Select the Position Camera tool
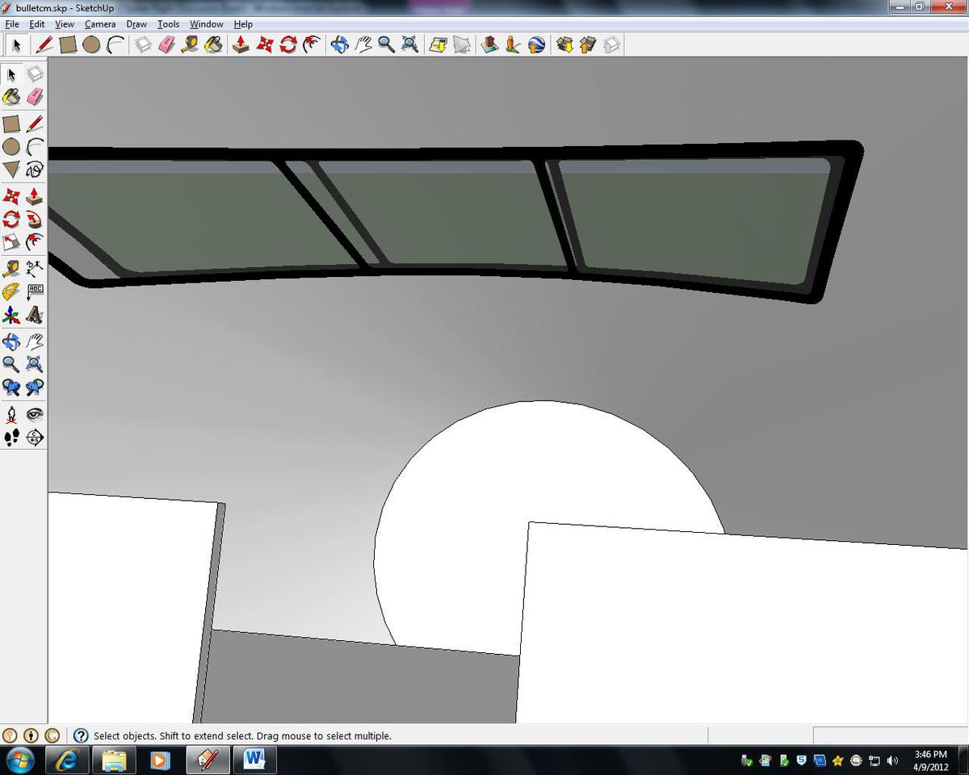 (x=11, y=415)
